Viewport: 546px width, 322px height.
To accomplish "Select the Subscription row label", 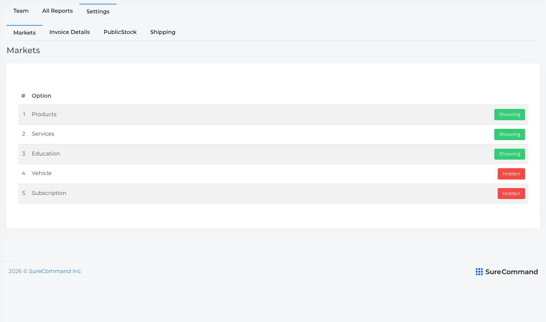I will [x=49, y=193].
